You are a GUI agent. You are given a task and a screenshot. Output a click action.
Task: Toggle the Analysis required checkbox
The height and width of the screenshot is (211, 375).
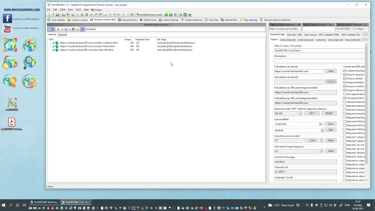pyautogui.click(x=345, y=75)
